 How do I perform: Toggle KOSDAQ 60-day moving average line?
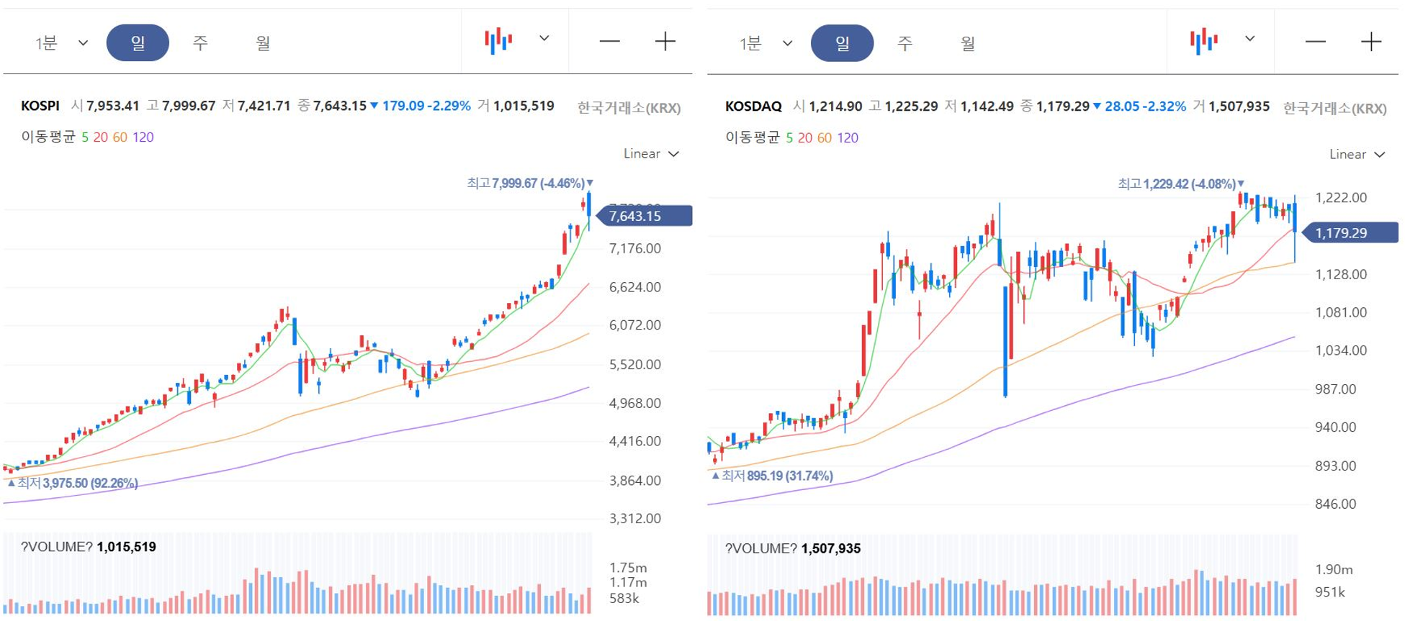tap(824, 137)
